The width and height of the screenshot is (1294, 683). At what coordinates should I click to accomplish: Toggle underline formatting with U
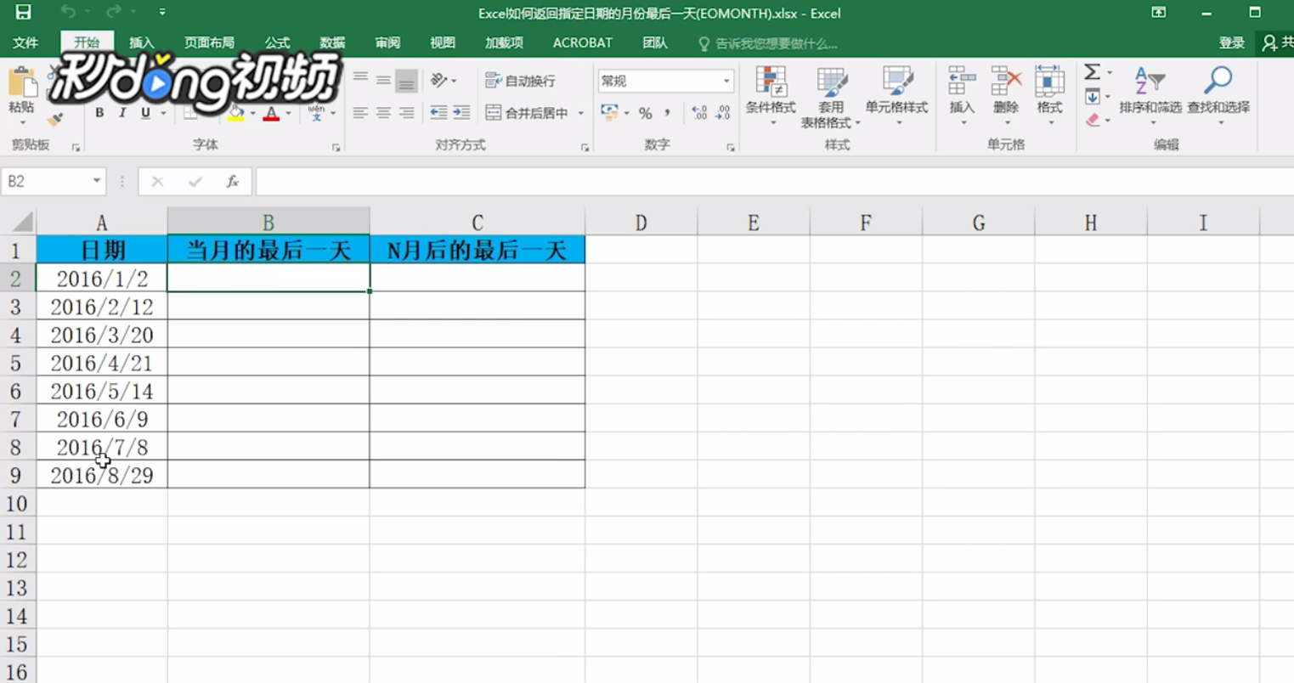144,111
